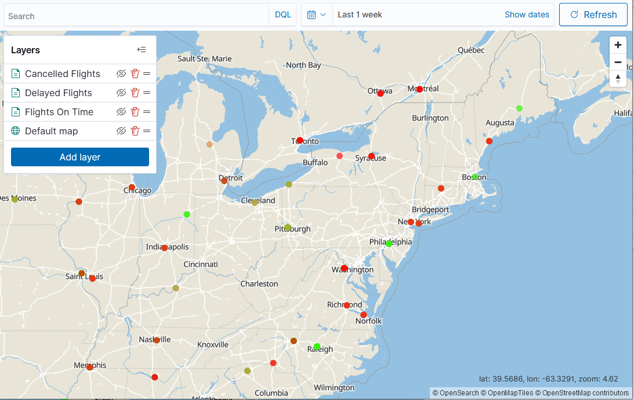
Task: Click the Last 1 week time range
Action: pyautogui.click(x=360, y=14)
